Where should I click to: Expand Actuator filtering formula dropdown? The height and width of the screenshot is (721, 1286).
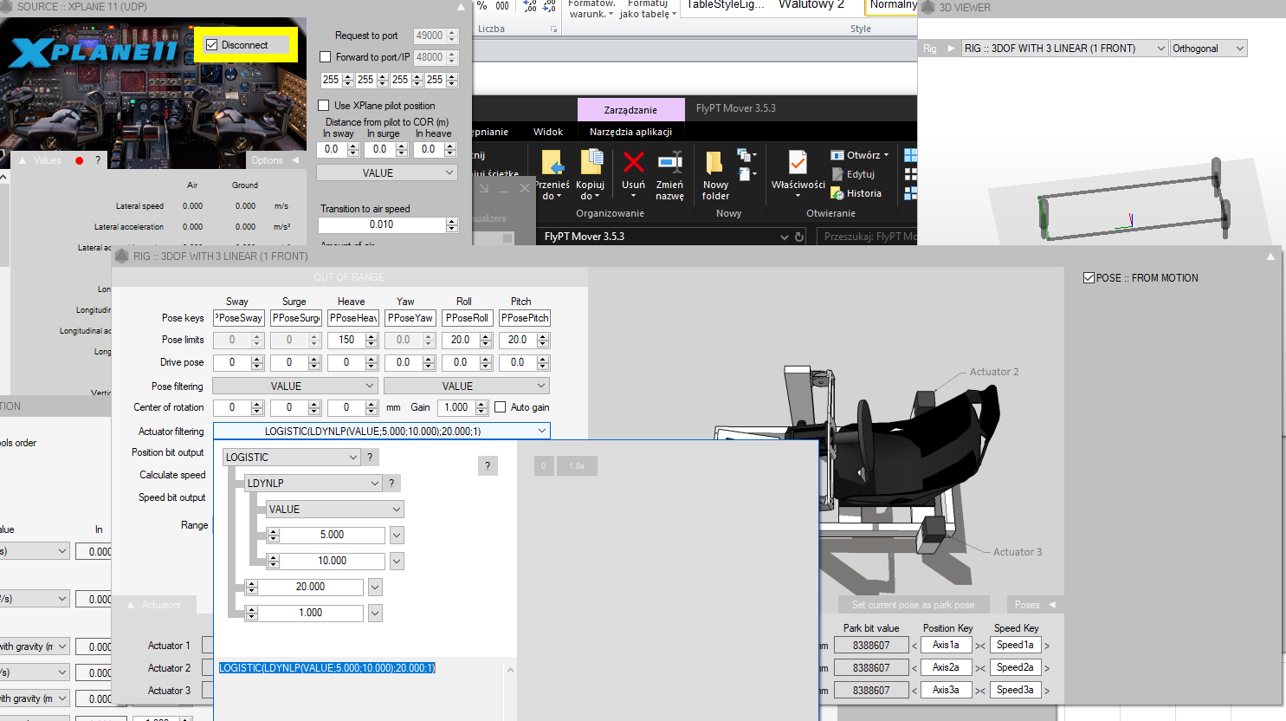point(542,431)
